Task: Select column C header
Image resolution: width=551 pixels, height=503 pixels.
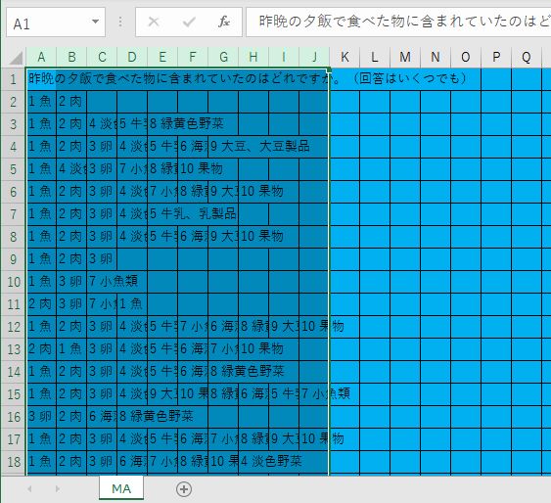Action: tap(102, 57)
